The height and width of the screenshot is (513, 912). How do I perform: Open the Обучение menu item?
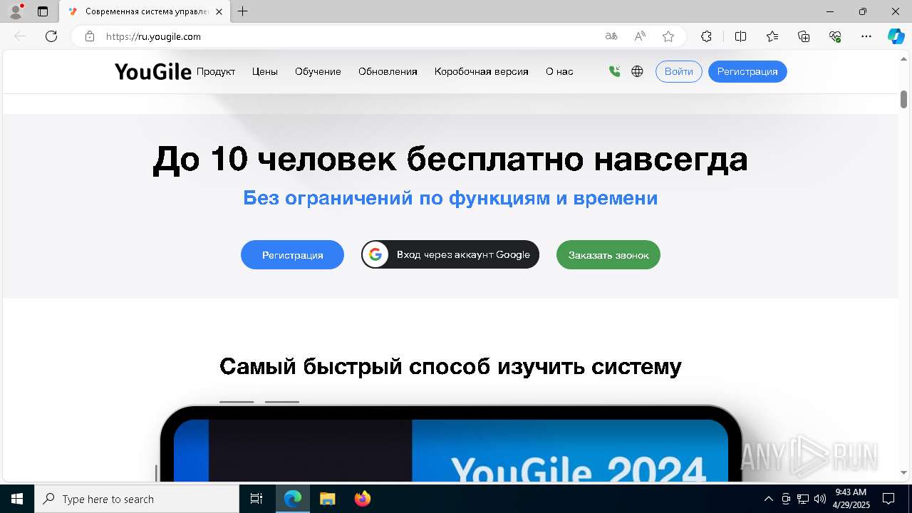pos(318,71)
